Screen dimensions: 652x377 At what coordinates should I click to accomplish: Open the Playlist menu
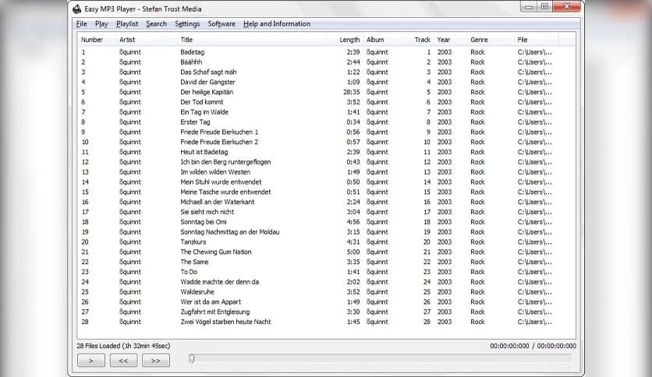(127, 23)
